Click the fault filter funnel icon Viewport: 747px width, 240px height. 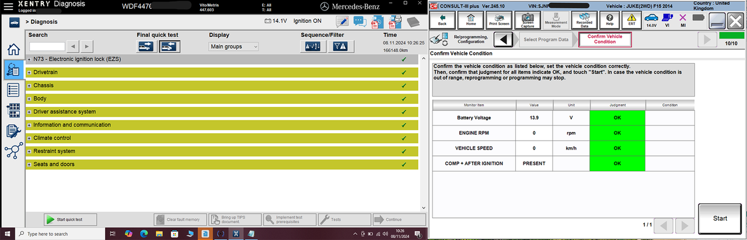(x=339, y=46)
